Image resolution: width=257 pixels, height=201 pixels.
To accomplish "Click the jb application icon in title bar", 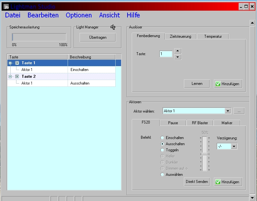I will [x=6, y=7].
